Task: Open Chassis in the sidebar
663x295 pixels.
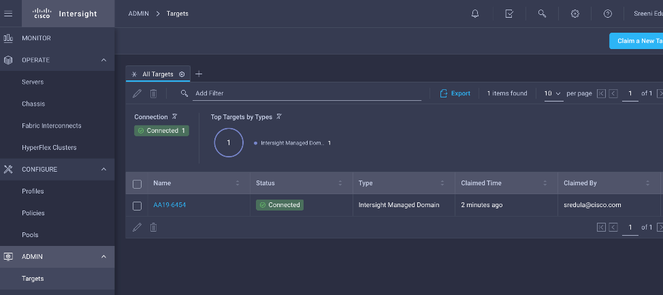Action: tap(33, 104)
